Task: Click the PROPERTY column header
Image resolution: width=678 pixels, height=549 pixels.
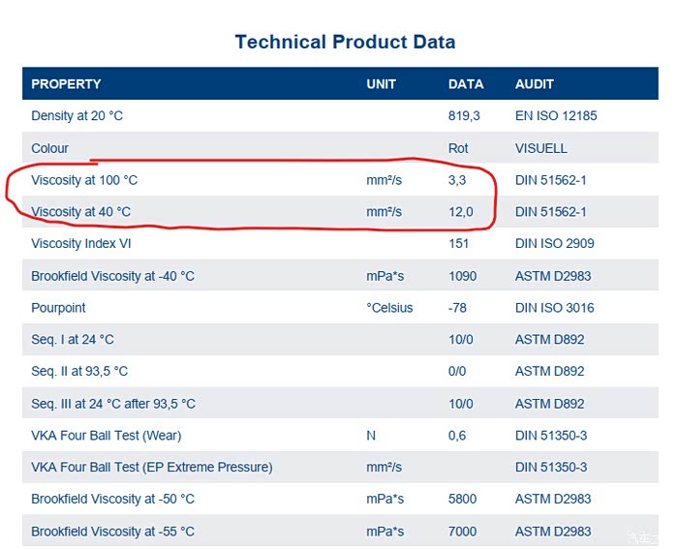Action: coord(66,84)
